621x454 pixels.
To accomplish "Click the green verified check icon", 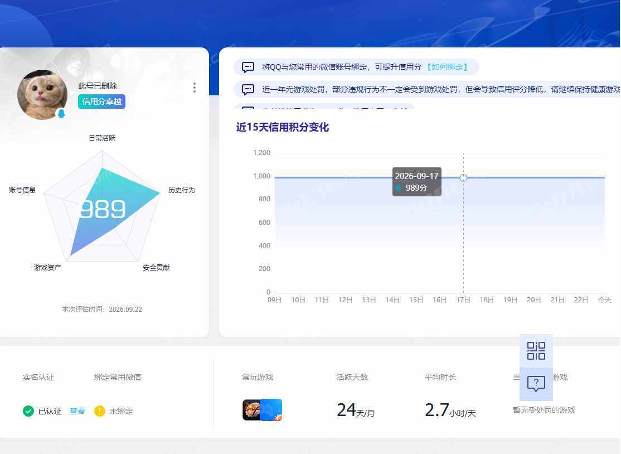I will click(28, 411).
